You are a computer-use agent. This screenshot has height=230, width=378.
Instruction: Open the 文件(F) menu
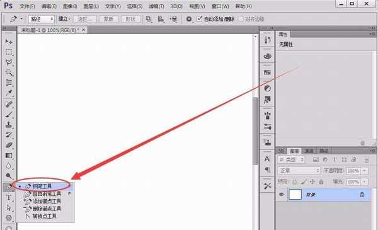(x=27, y=6)
